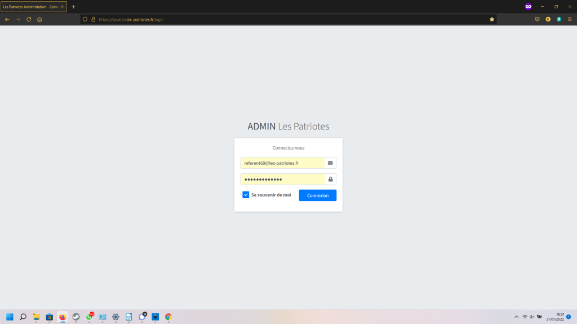Expand the system tray hidden icons chevron
This screenshot has height=324, width=577.
click(x=516, y=317)
